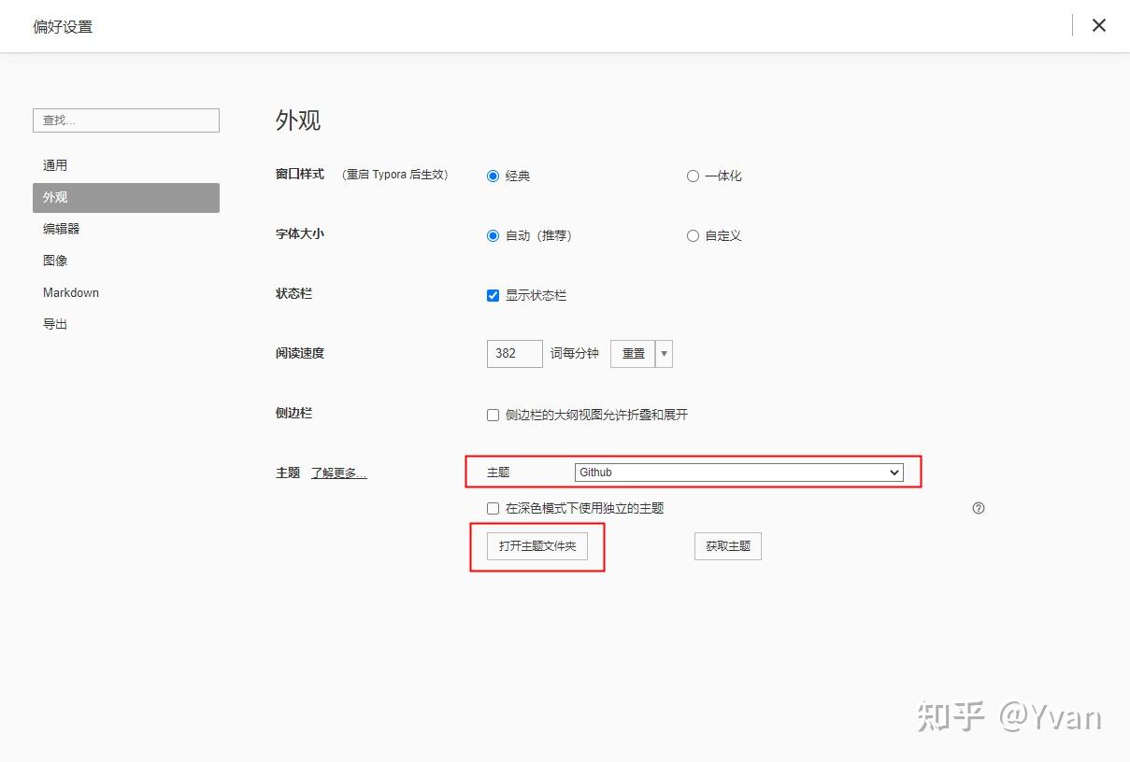Expand the reading speed reset options
The width and height of the screenshot is (1130, 762).
(x=663, y=353)
